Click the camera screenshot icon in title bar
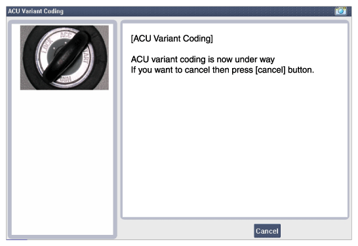The image size is (358, 246). tap(341, 11)
